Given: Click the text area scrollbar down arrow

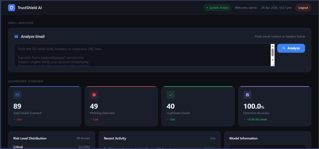Looking at the screenshot, I should tap(273, 60).
